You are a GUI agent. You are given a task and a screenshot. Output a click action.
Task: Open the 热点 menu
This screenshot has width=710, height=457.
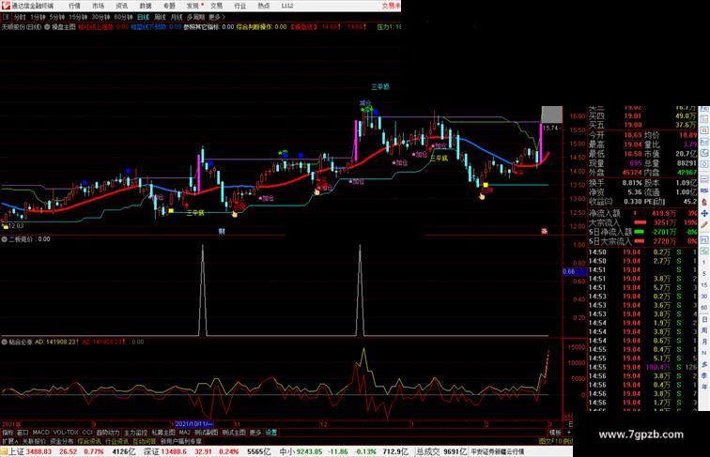[264, 6]
